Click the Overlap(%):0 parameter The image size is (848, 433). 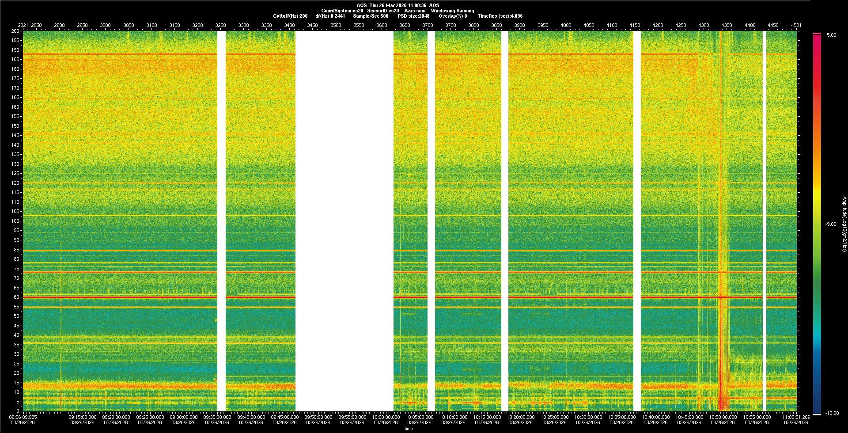coord(453,16)
